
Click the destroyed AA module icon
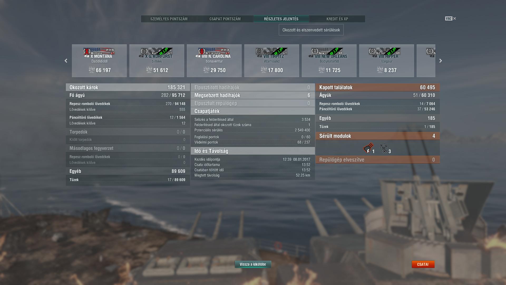pyautogui.click(x=384, y=148)
